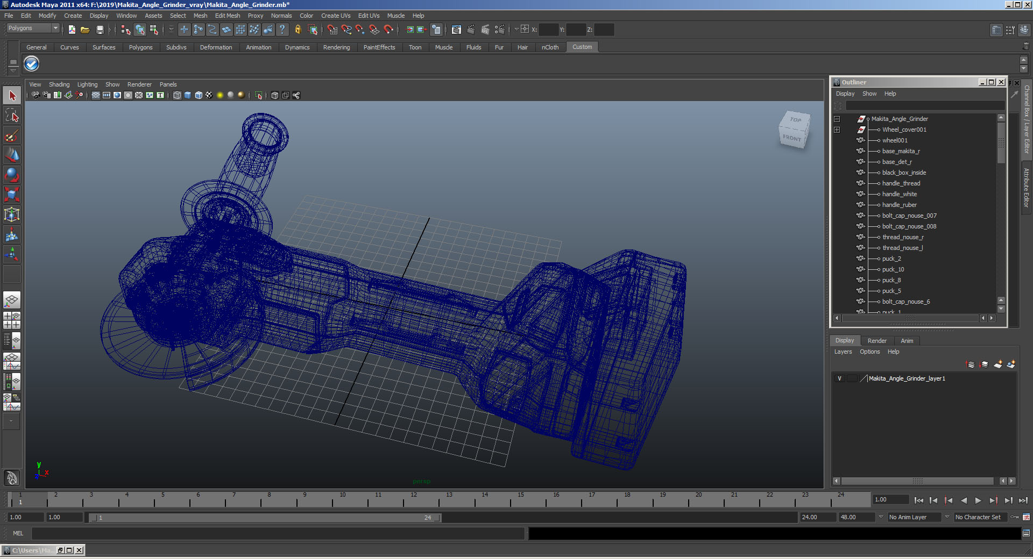Save the current scene
The width and height of the screenshot is (1033, 559).
(x=100, y=30)
